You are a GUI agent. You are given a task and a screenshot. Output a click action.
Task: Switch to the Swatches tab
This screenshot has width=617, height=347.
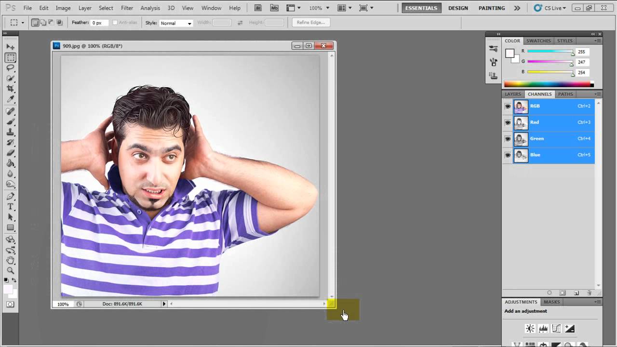(538, 41)
